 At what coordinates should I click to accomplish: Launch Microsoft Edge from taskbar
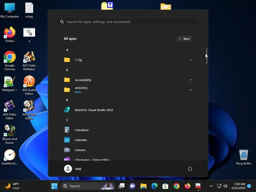(x=154, y=186)
